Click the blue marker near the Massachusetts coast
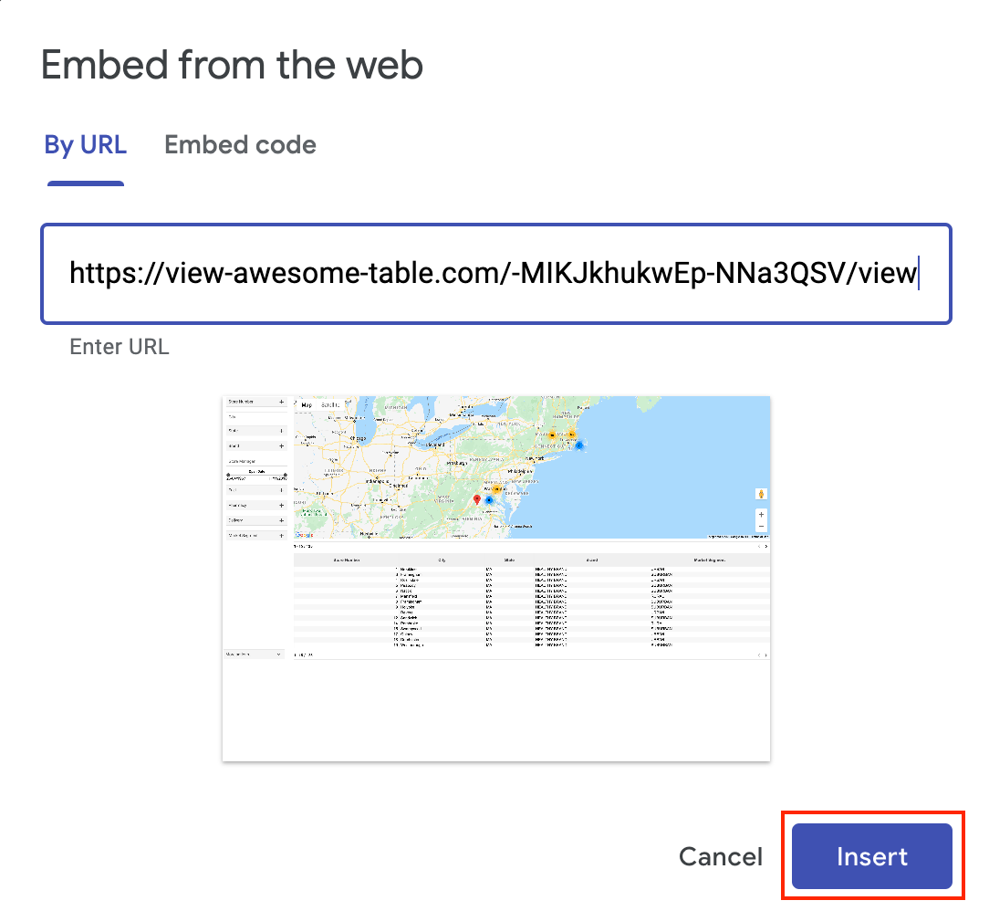989x911 pixels. 579,445
